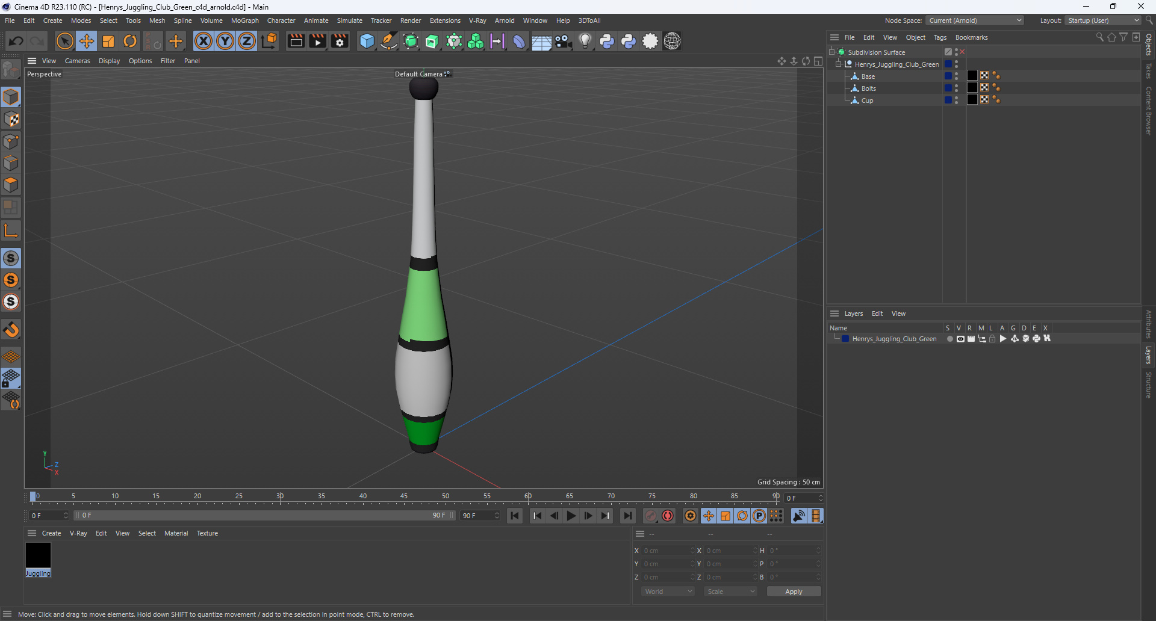Play the animation forward
The height and width of the screenshot is (621, 1156).
pos(571,516)
